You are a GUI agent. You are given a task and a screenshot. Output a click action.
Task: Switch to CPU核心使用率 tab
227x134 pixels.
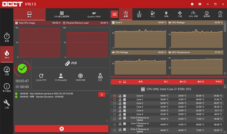pyautogui.click(x=62, y=14)
